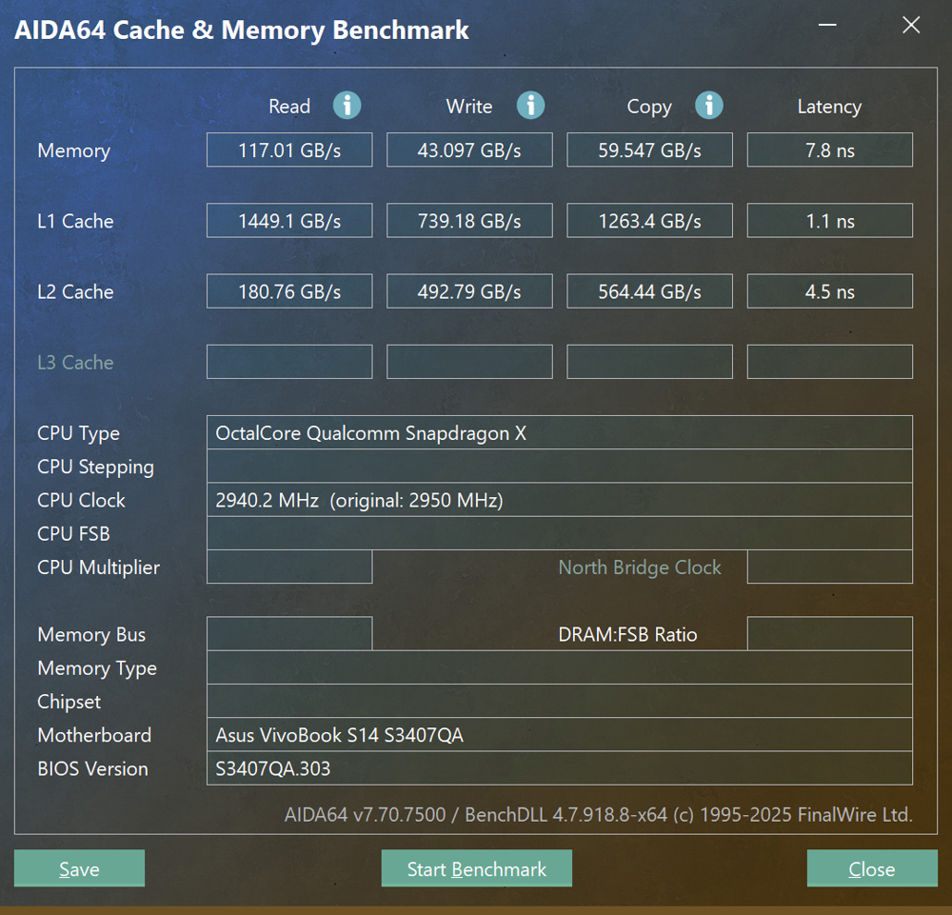Select L1 Cache write value 739.18 GB/s

point(469,220)
